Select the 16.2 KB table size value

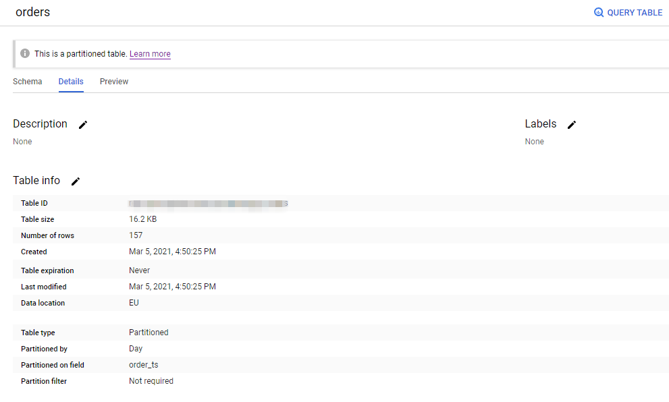click(142, 219)
